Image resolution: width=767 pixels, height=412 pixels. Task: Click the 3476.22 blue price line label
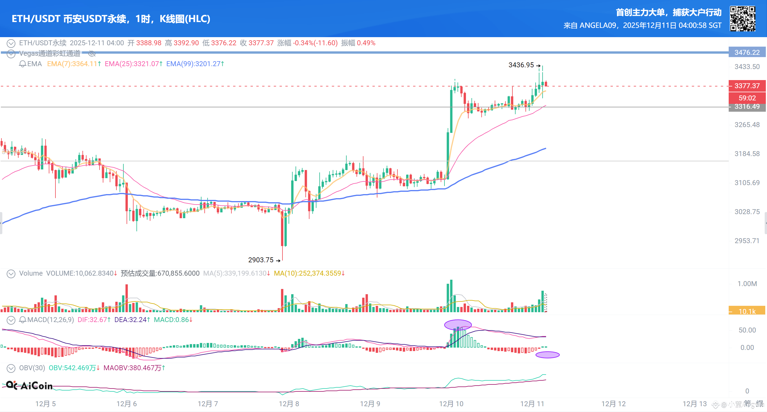click(x=747, y=52)
